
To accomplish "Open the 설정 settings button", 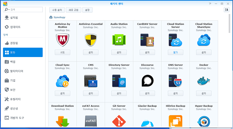I will [x=87, y=10].
